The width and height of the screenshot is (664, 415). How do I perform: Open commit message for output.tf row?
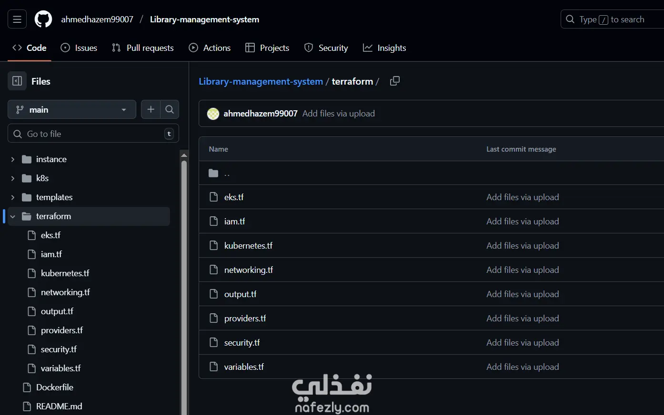pos(523,294)
